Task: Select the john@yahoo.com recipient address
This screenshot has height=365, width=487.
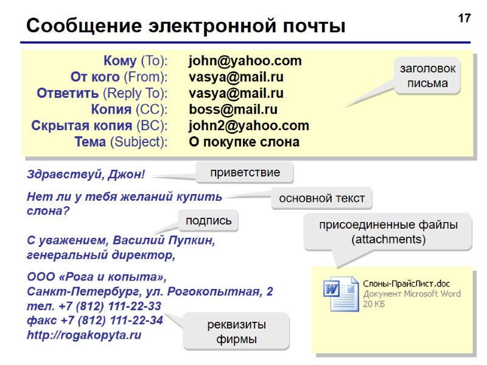Action: click(245, 61)
